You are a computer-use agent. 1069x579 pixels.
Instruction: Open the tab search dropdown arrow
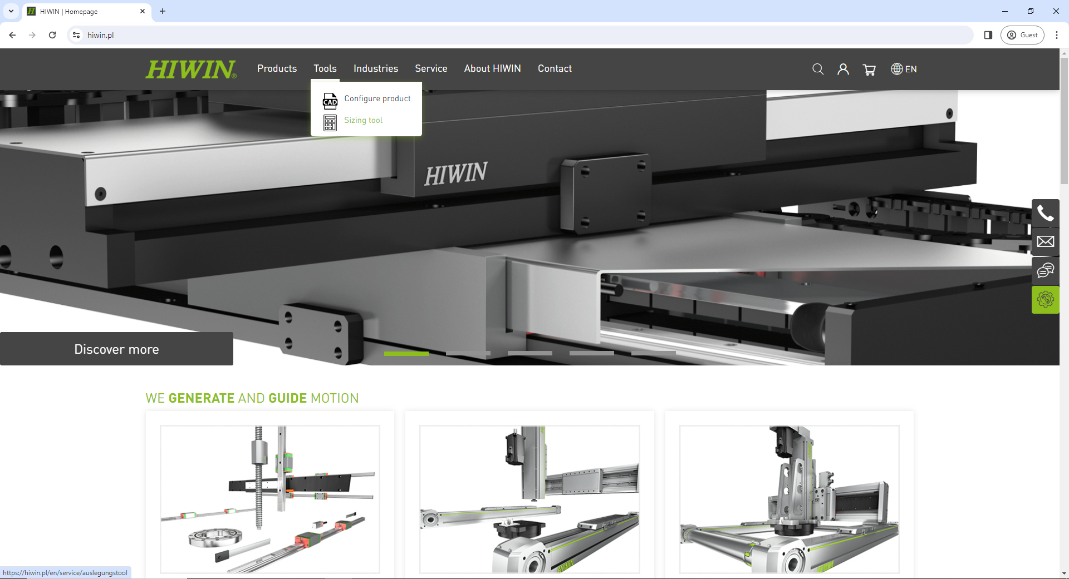click(11, 11)
